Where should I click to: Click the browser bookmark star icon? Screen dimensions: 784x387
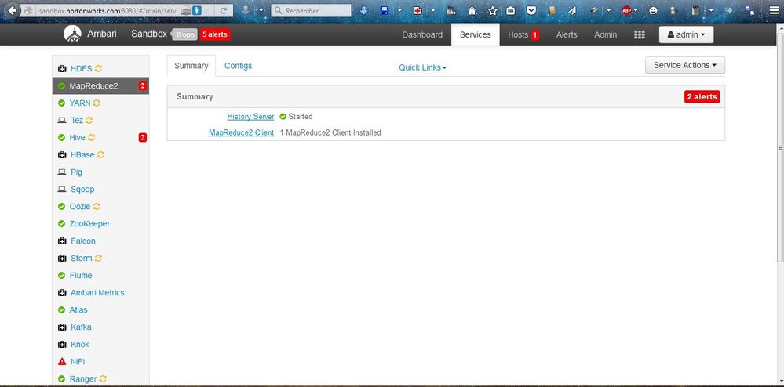pyautogui.click(x=493, y=10)
